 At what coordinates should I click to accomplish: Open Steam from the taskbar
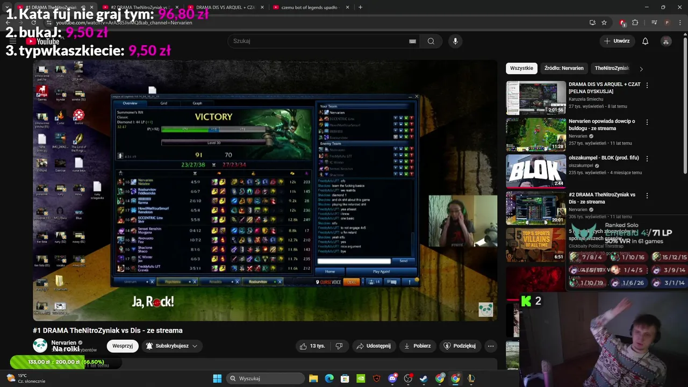[424, 378]
